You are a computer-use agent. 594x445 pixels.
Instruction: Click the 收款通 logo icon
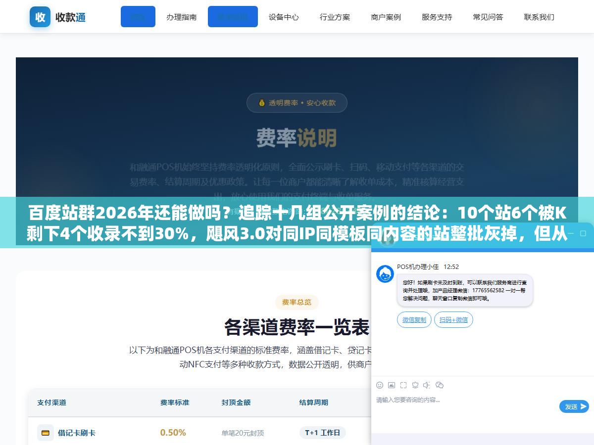click(40, 17)
